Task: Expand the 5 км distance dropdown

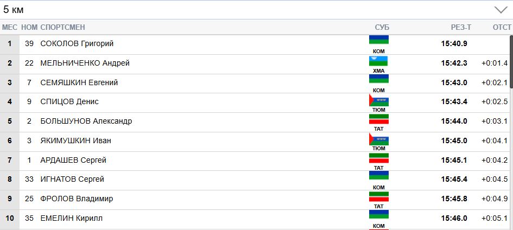Action: (500, 10)
